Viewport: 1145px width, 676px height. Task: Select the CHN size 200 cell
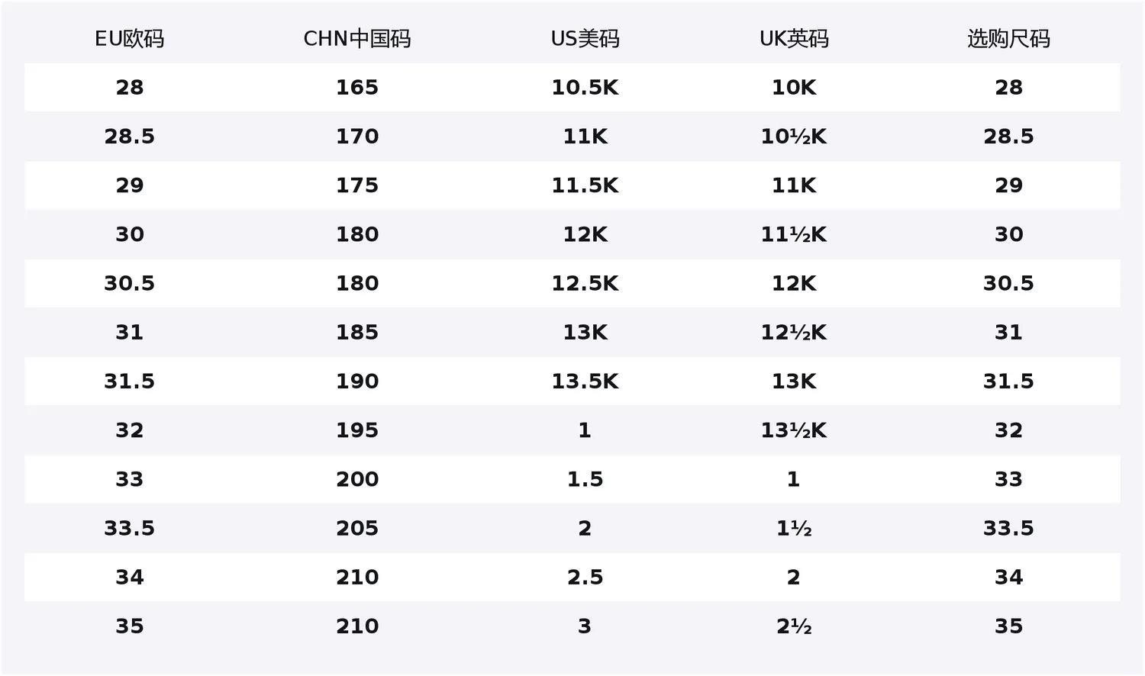357,479
